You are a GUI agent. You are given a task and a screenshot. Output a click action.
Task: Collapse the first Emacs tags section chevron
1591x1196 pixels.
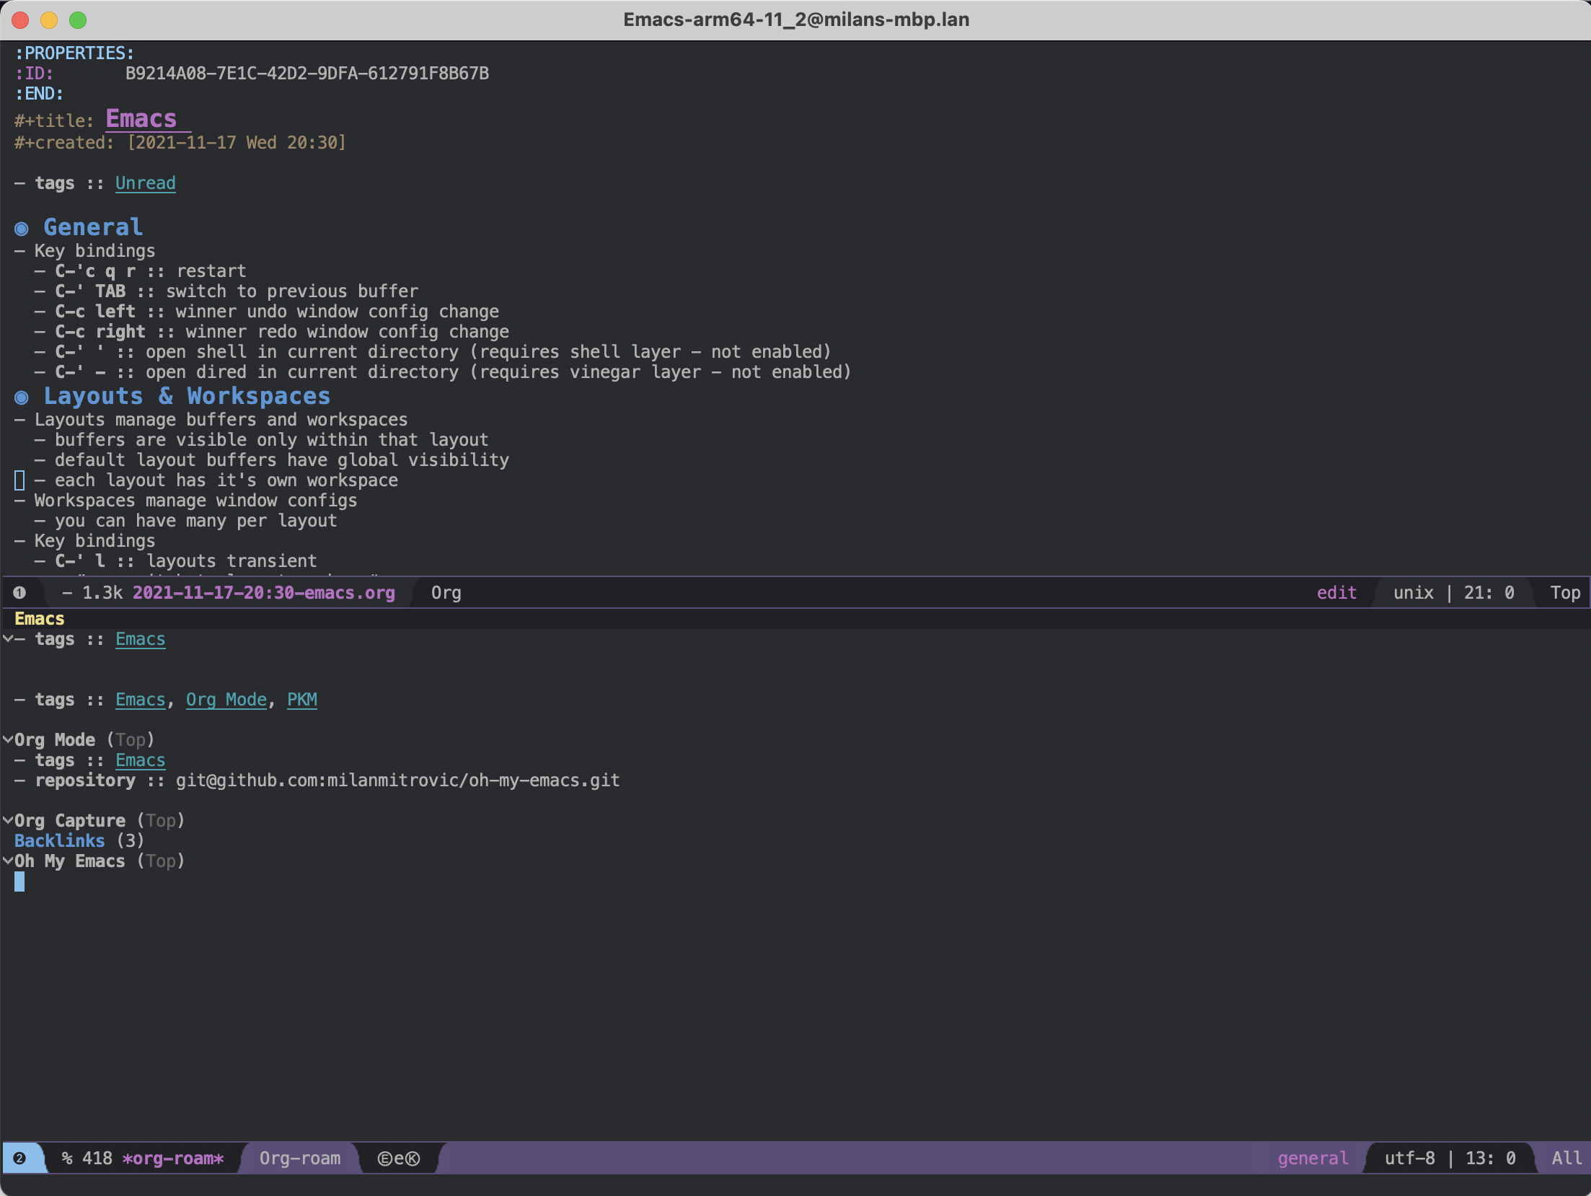click(8, 638)
